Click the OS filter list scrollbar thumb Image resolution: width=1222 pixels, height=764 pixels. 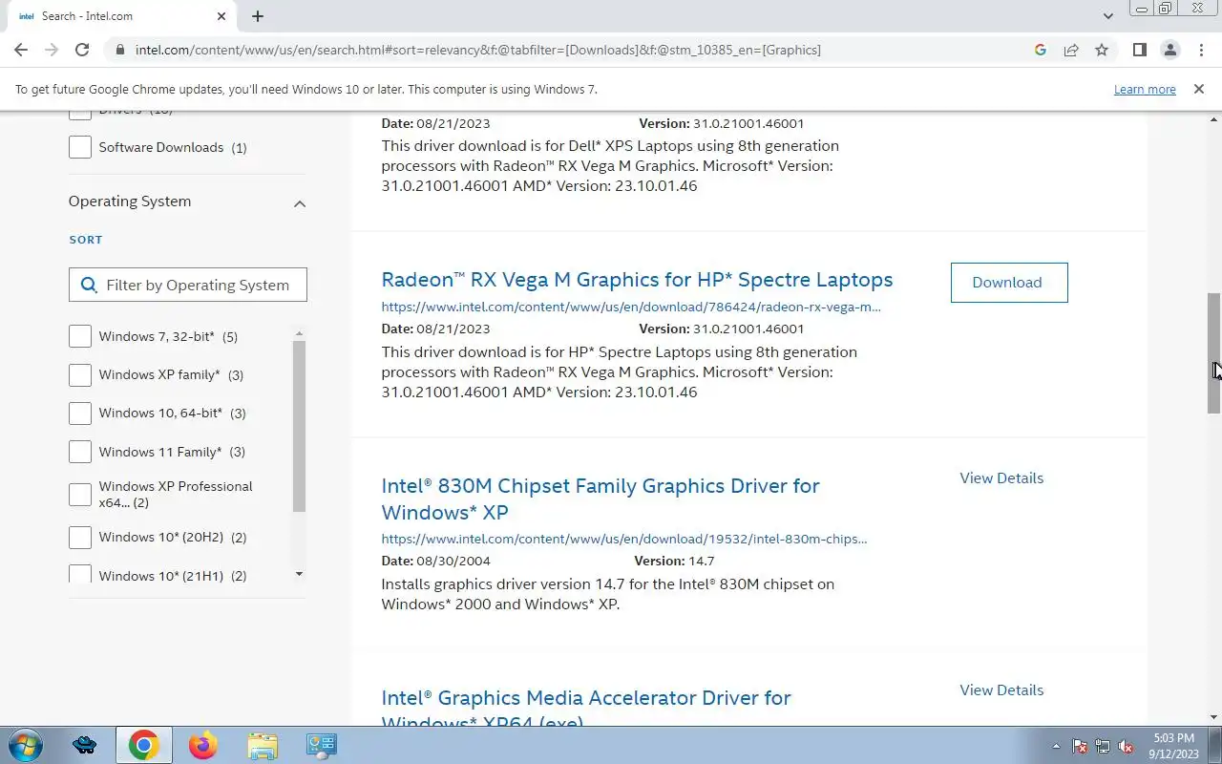point(299,426)
